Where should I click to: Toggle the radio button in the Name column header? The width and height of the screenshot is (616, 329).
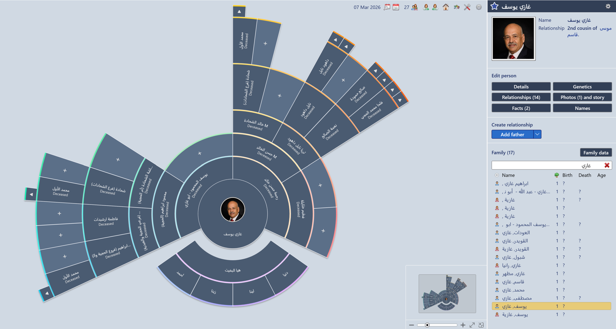tap(497, 175)
